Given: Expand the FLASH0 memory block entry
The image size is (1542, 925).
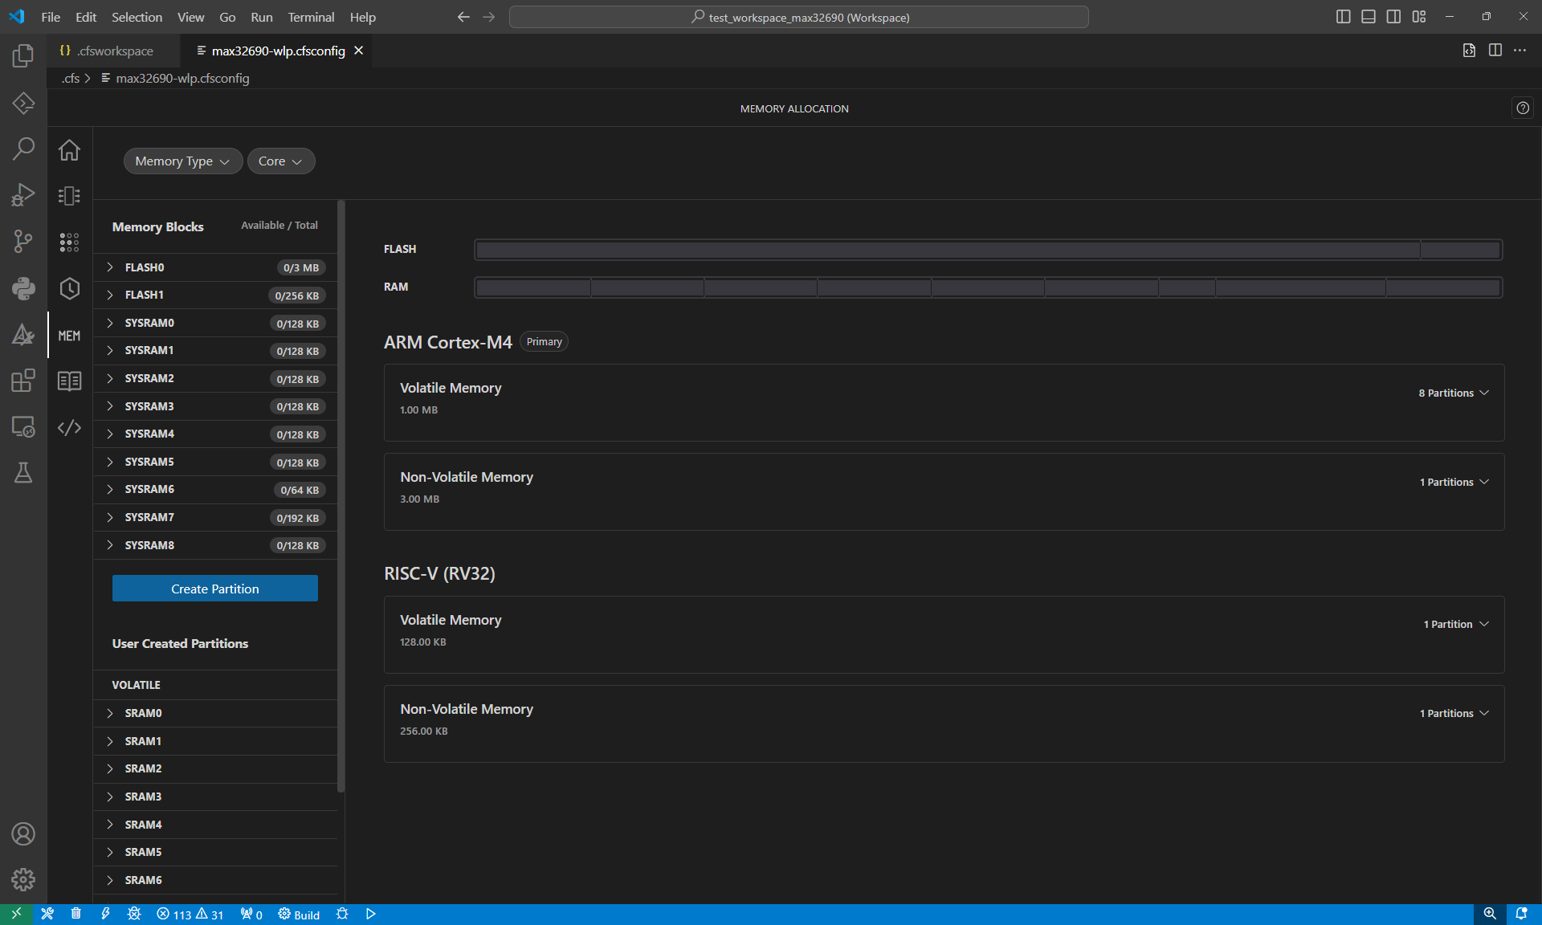Looking at the screenshot, I should tap(111, 267).
